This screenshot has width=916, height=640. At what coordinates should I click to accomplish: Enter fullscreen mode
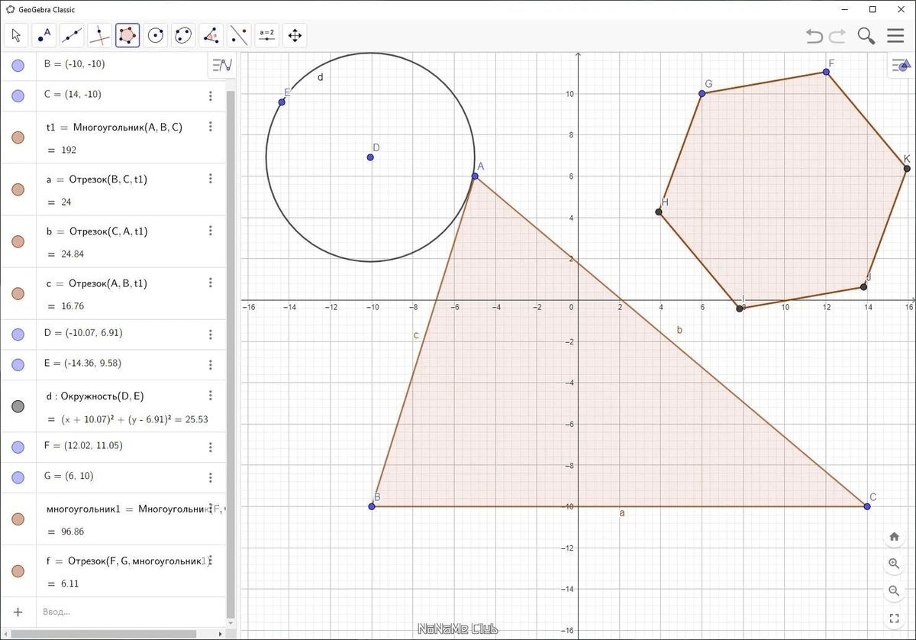894,618
